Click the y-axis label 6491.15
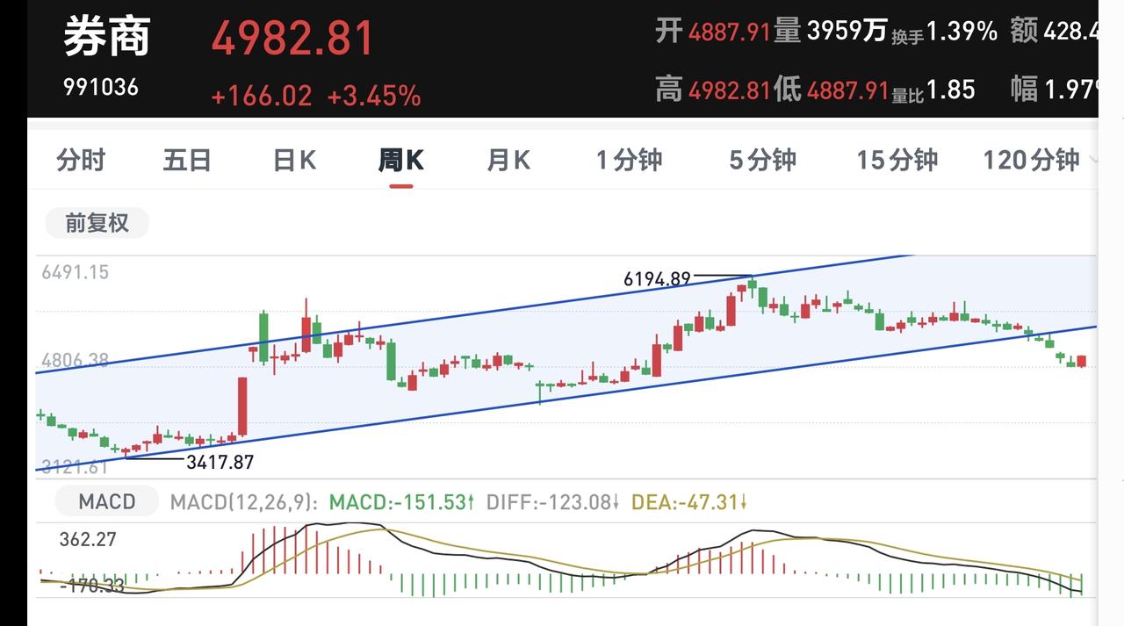This screenshot has height=626, width=1124. tap(76, 272)
